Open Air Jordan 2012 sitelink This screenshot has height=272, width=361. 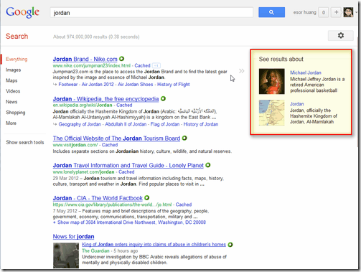tap(98, 85)
